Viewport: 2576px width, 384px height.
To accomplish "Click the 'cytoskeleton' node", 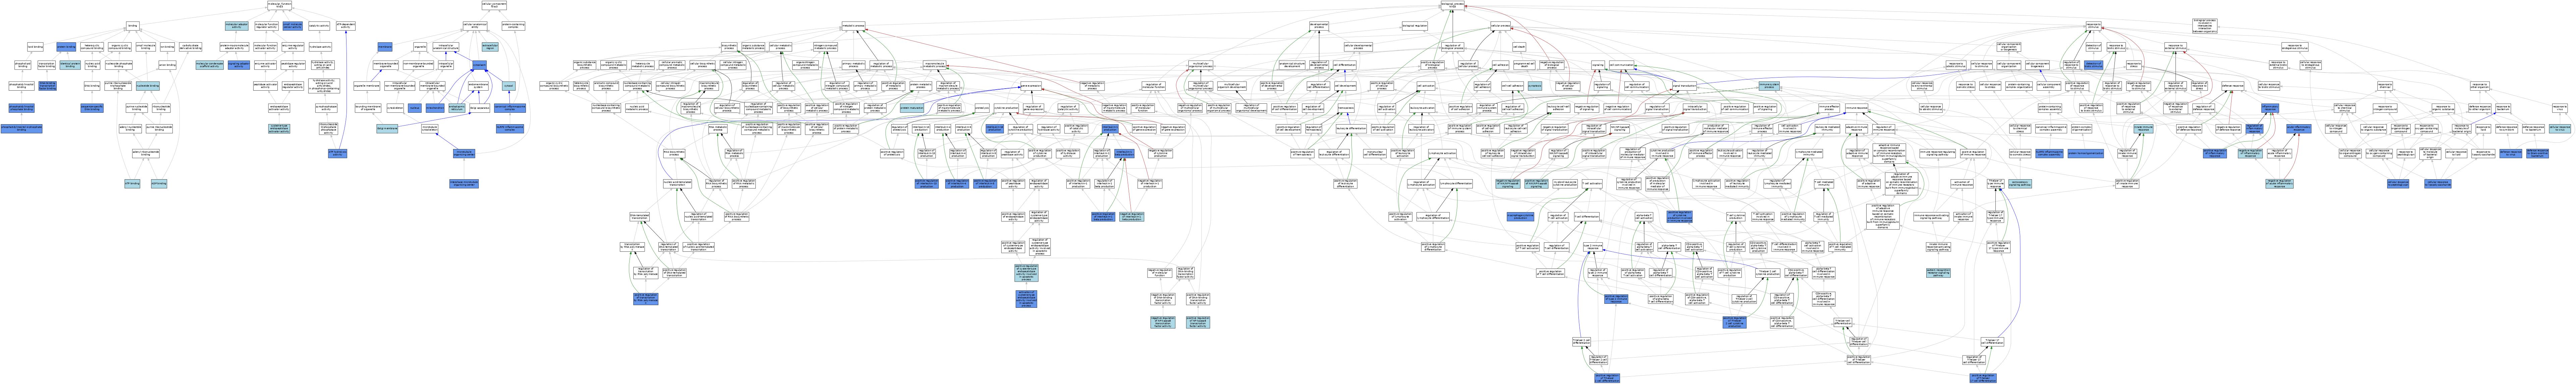I will coord(395,108).
